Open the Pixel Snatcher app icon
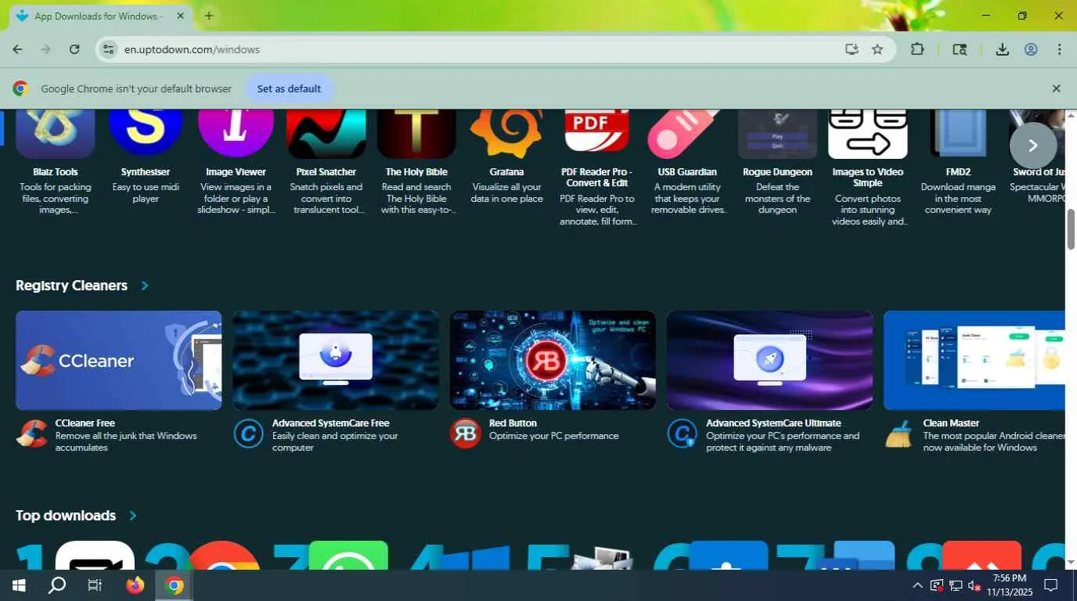 [x=326, y=135]
